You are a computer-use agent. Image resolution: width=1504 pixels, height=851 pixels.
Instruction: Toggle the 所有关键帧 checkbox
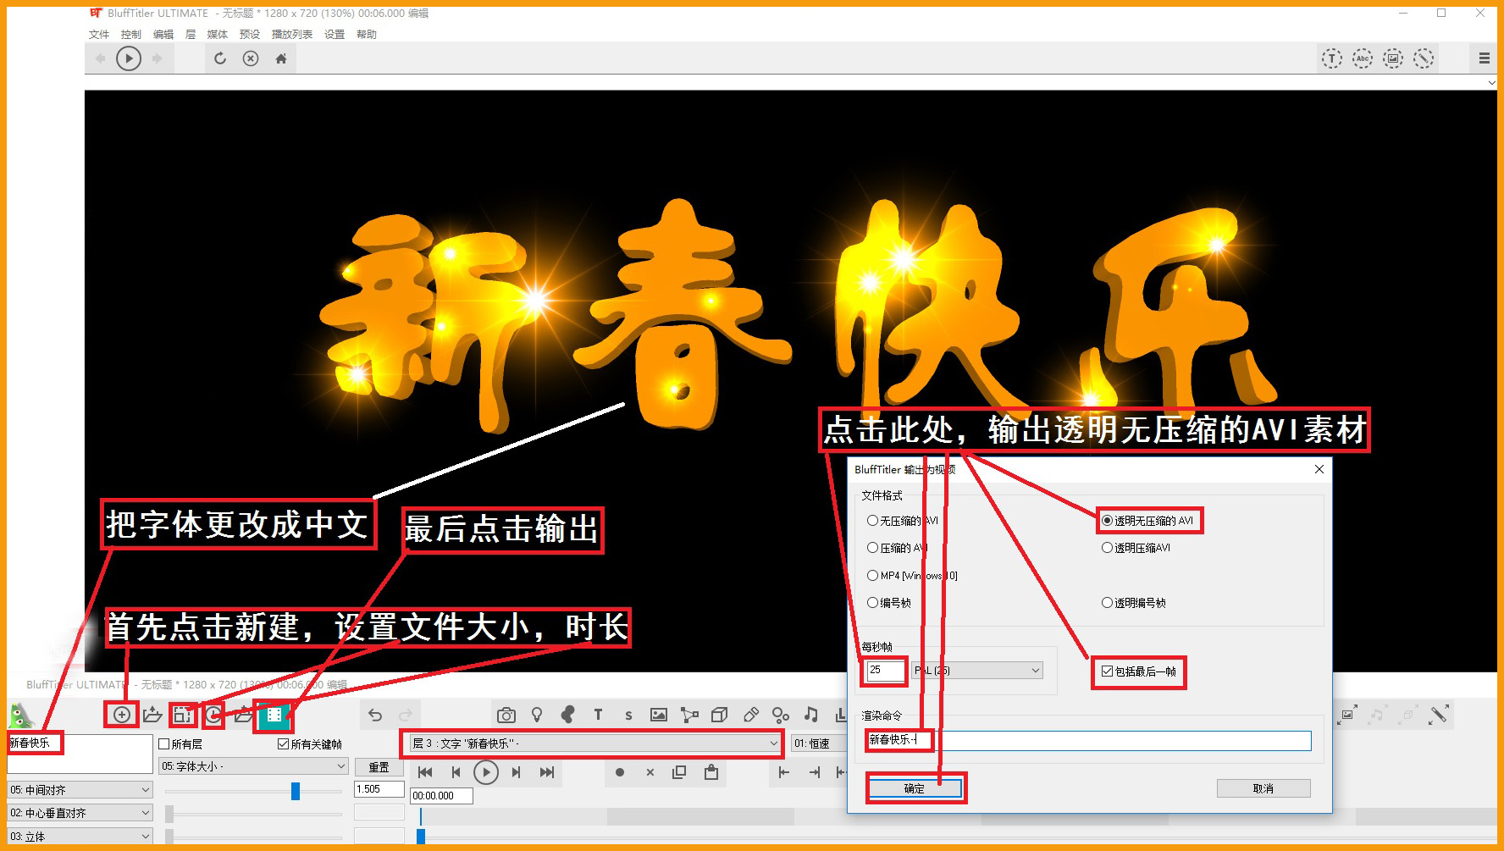click(310, 744)
